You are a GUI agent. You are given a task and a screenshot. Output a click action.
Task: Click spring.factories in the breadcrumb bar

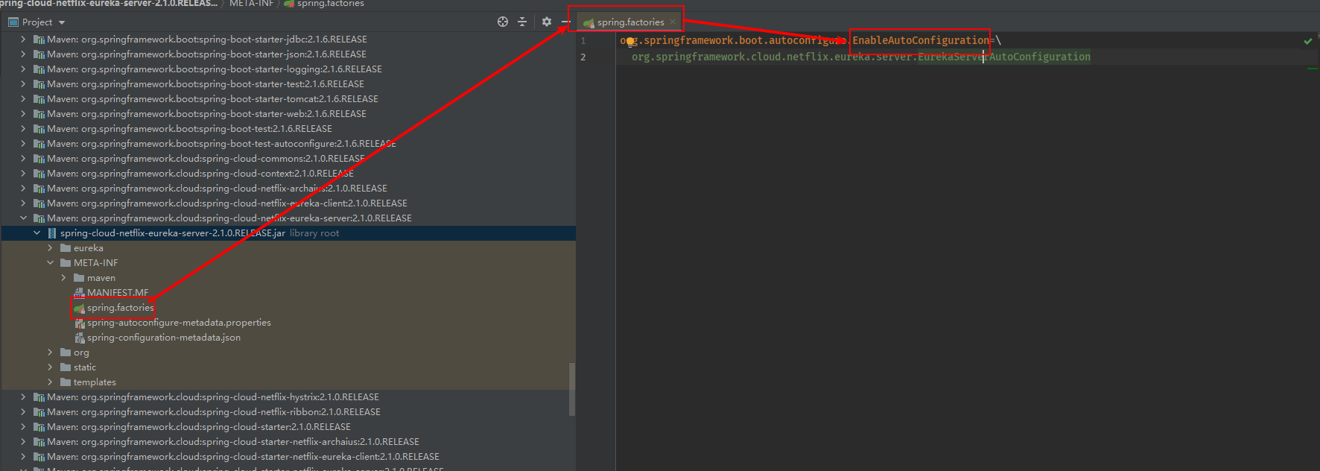tap(330, 4)
